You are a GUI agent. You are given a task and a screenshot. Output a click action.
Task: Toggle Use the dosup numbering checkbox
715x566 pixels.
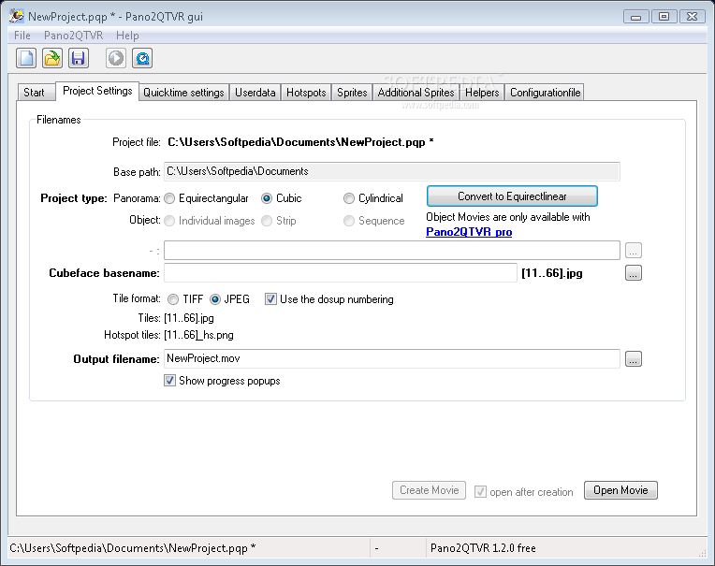point(270,299)
